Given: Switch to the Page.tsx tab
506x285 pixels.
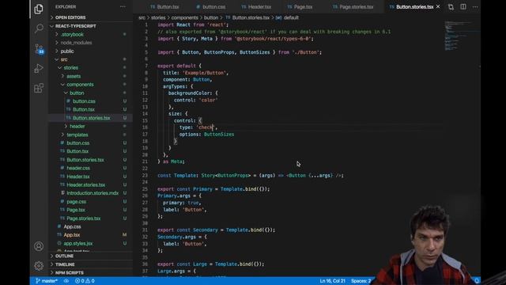Looking at the screenshot, I should (300, 7).
